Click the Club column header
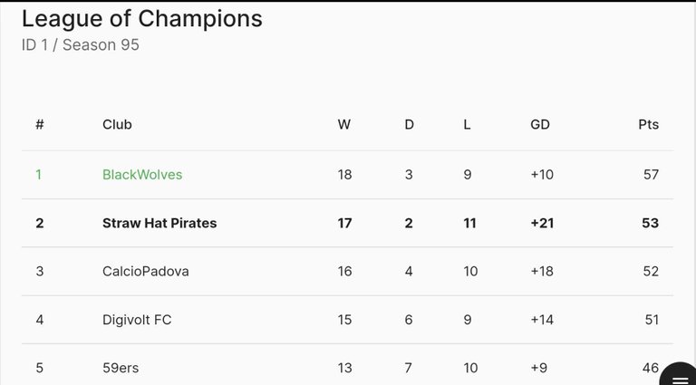 pyautogui.click(x=117, y=125)
